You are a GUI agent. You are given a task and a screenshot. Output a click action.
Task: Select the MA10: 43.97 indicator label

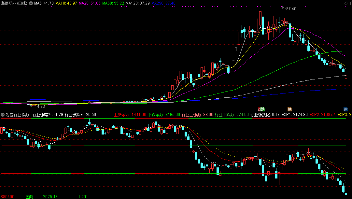pyautogui.click(x=66, y=3)
